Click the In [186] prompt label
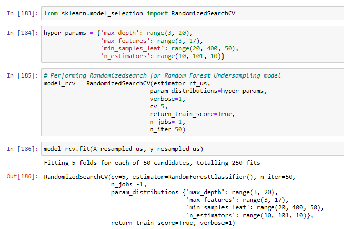This screenshot has height=229, width=344. point(23,149)
